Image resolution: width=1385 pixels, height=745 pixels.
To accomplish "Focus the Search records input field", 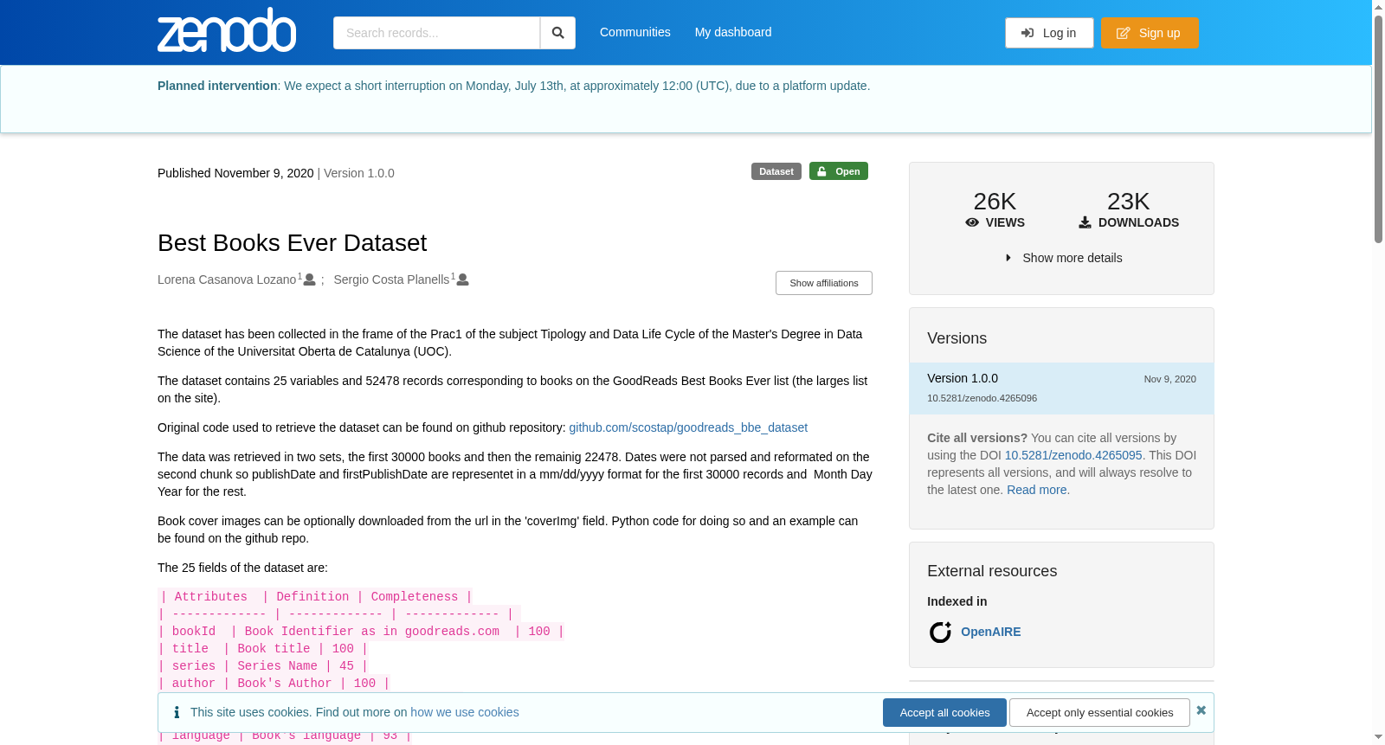I will click(x=436, y=33).
